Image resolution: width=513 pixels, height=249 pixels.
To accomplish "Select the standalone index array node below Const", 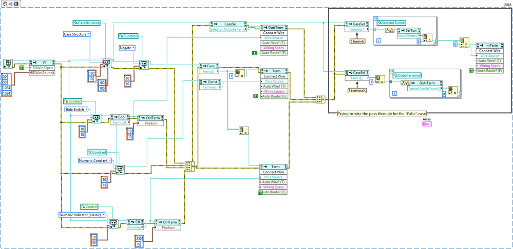I will click(x=243, y=130).
